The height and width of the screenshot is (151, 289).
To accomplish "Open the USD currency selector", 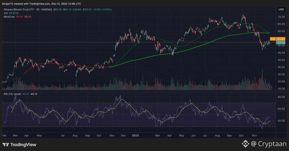I will tap(281, 10).
